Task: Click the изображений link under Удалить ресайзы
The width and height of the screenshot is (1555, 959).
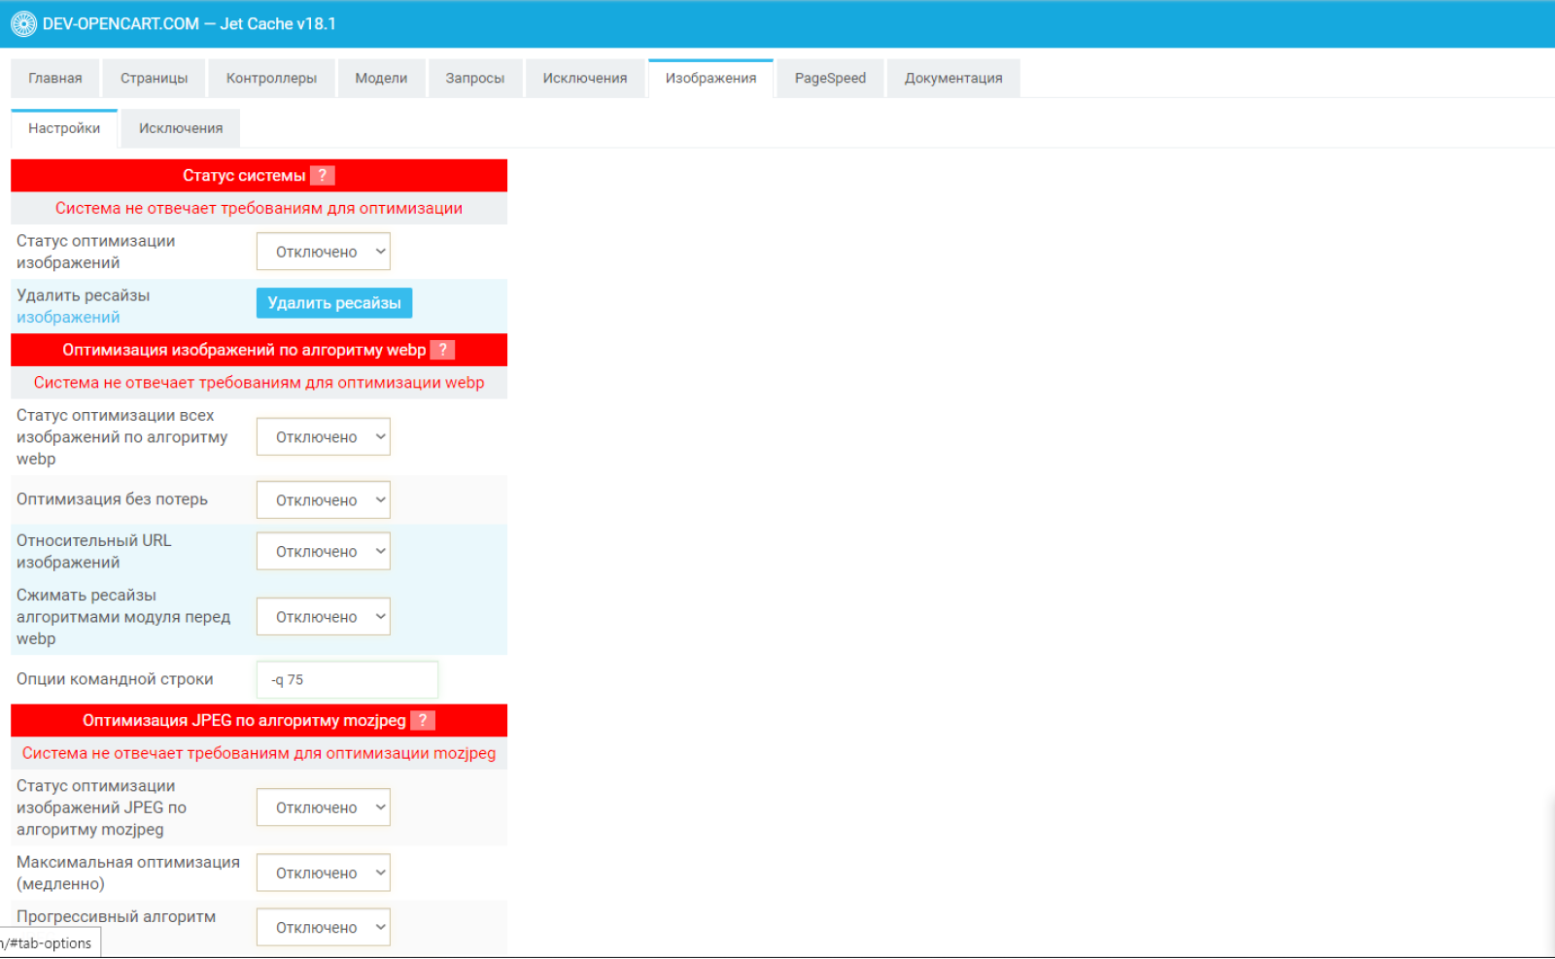Action: click(68, 317)
